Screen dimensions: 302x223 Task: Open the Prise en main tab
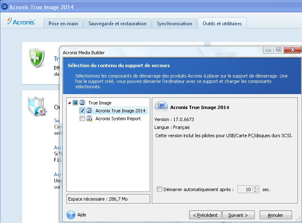pos(63,24)
